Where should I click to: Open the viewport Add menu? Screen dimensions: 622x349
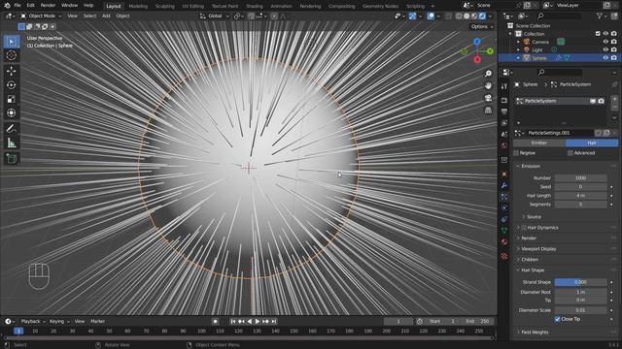(106, 16)
